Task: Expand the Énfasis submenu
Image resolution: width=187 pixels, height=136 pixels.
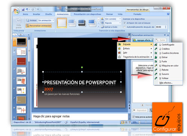Action: 135,48
